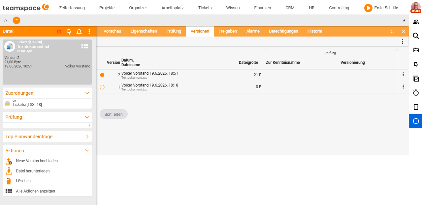Open the Tickets menu
Image resolution: width=422 pixels, height=205 pixels.
pos(205,8)
